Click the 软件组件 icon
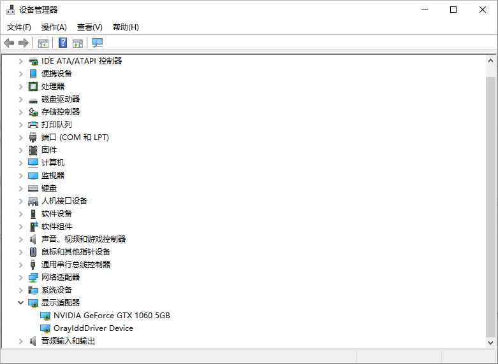The height and width of the screenshot is (364, 498). (x=34, y=227)
